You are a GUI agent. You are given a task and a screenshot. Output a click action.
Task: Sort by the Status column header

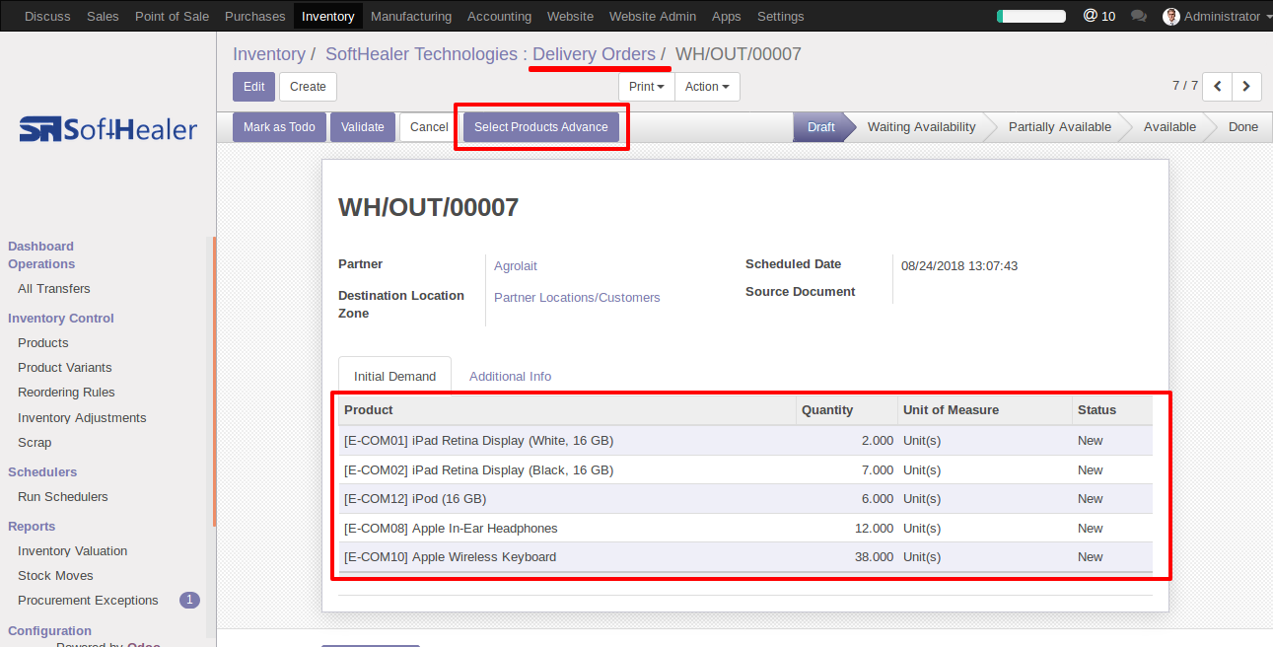(1112, 410)
